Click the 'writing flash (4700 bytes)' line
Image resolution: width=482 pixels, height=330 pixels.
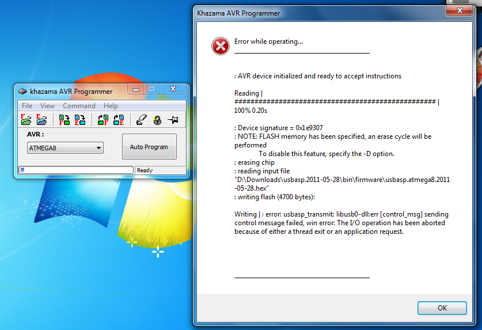[x=275, y=197]
